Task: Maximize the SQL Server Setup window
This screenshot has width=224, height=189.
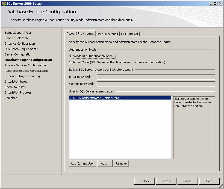Action: pos(215,4)
